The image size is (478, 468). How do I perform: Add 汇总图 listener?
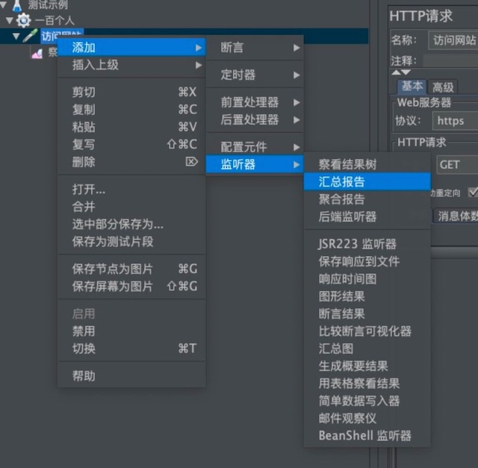point(367,349)
